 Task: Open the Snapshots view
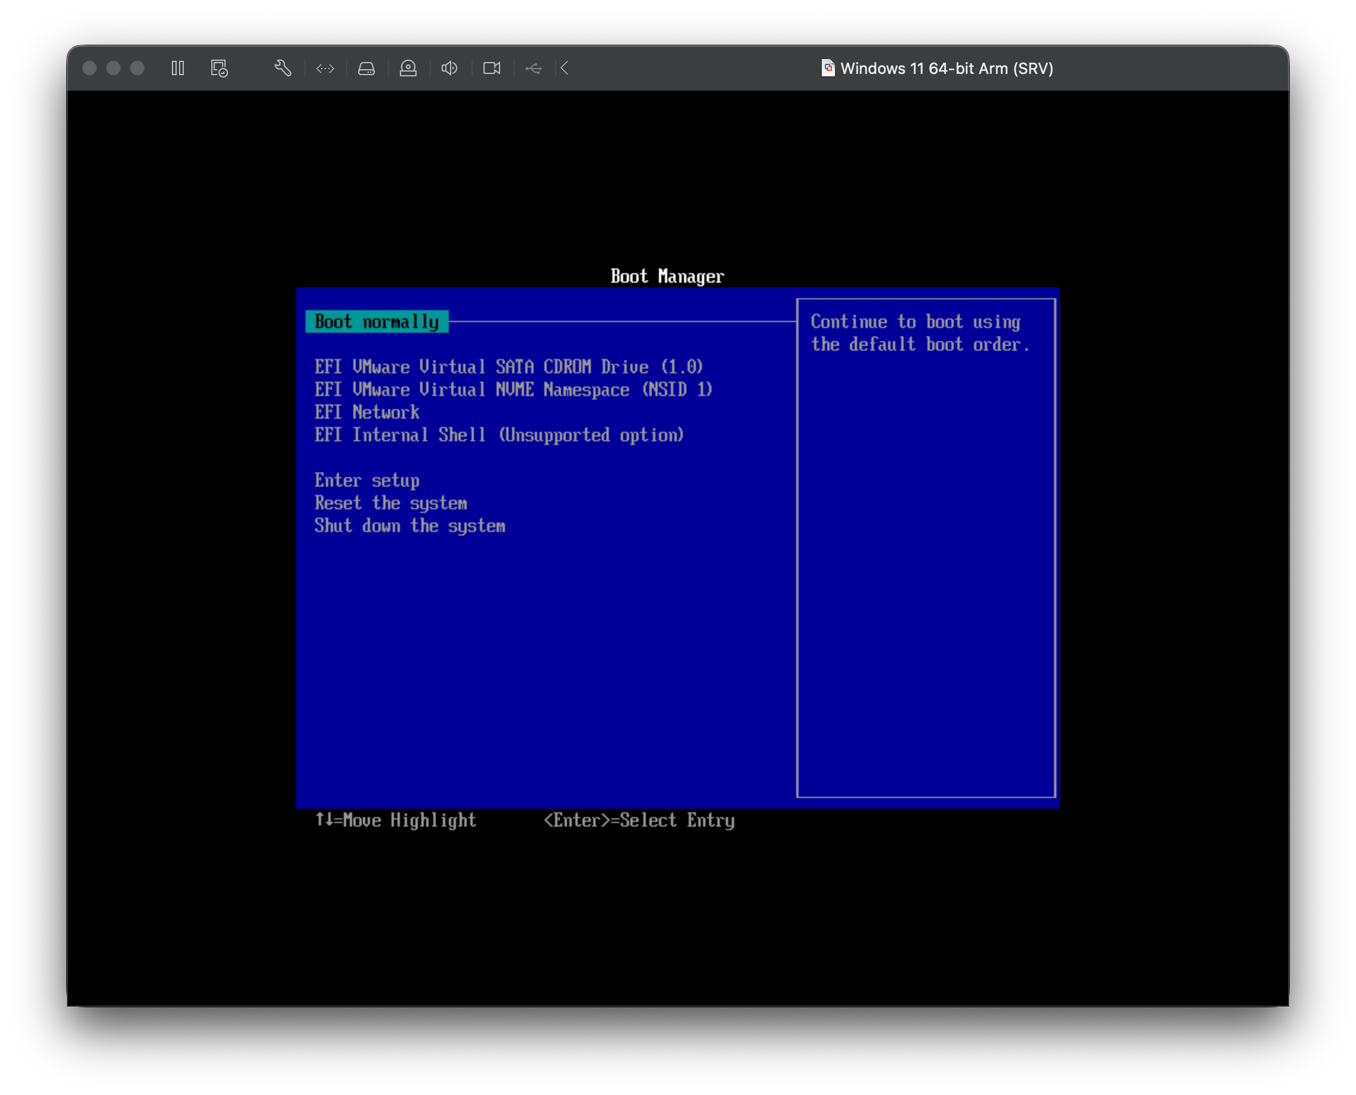pyautogui.click(x=218, y=68)
